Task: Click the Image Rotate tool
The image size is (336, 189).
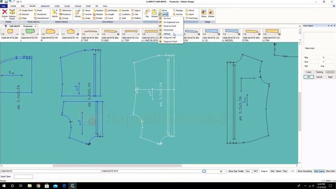Action: point(211,14)
